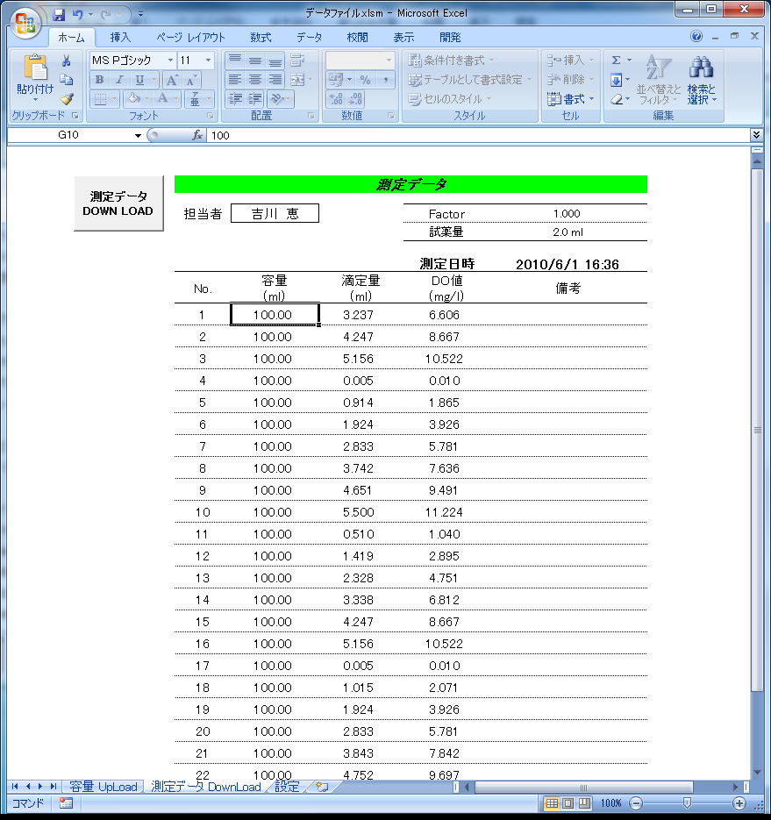
Task: Open the merge and center dropdown arrow
Action: tap(311, 80)
